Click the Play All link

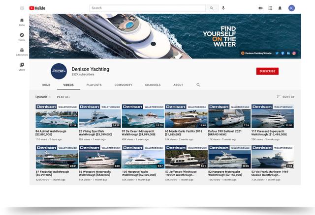[63, 97]
